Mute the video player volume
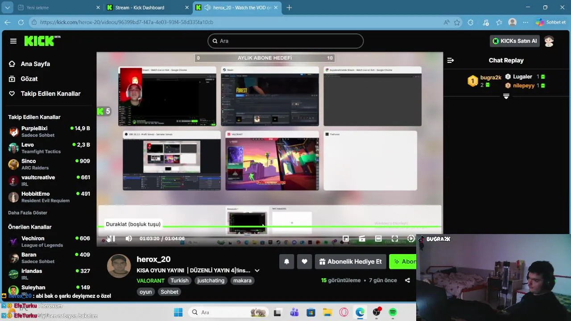Image resolution: width=571 pixels, height=321 pixels. (128, 239)
